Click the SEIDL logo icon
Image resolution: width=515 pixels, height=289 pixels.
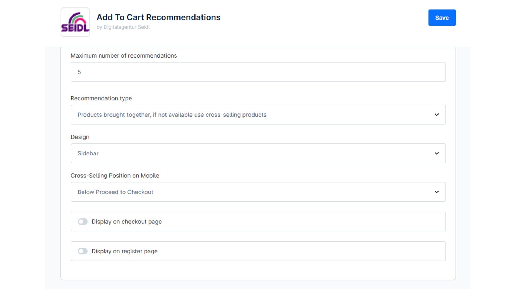[x=75, y=22]
